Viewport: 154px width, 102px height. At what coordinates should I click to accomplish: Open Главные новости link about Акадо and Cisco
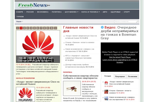point(81,37)
